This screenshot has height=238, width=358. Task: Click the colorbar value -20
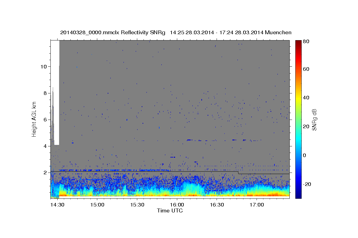click(307, 184)
